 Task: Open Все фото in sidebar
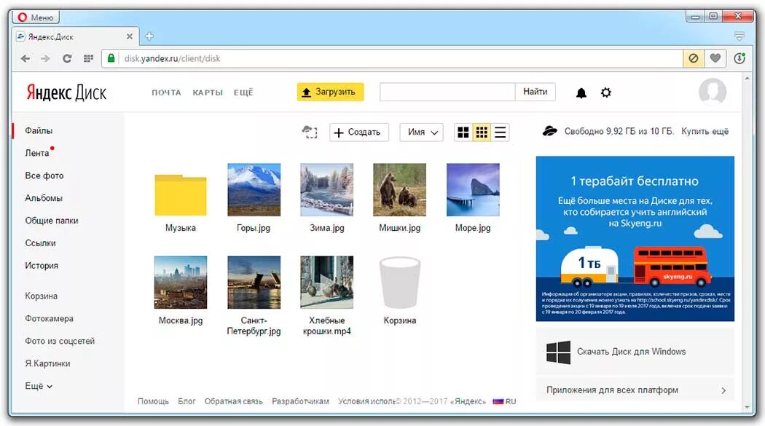tap(44, 175)
